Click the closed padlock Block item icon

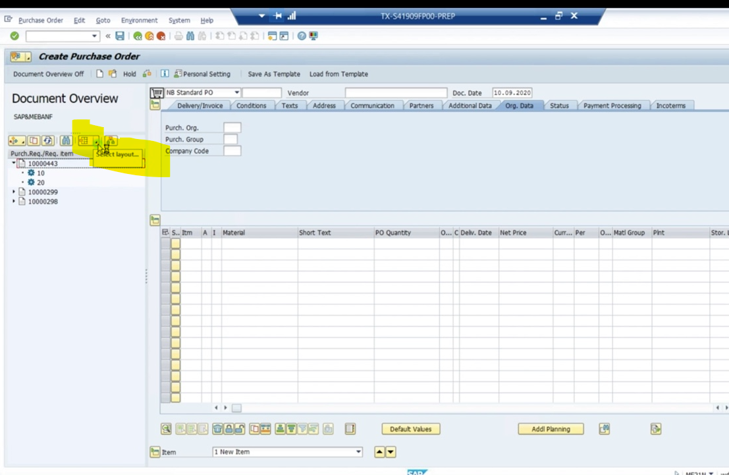[x=229, y=429]
